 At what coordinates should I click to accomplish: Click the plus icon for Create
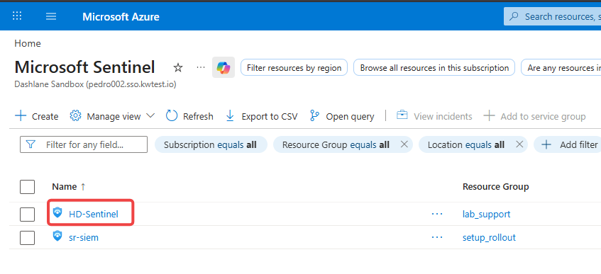click(x=21, y=115)
